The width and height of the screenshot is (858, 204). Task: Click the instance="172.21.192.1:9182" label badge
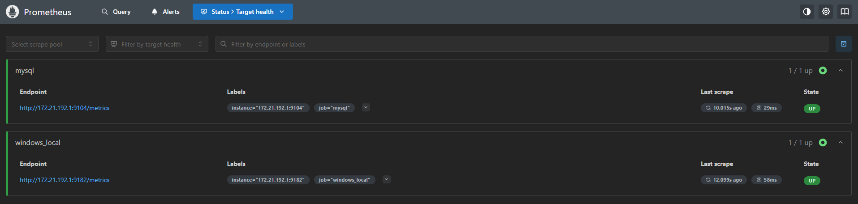(268, 180)
